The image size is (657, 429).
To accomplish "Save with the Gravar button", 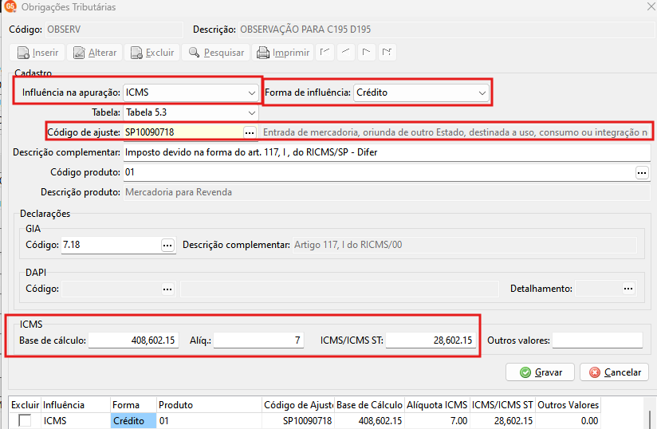I will tap(540, 372).
